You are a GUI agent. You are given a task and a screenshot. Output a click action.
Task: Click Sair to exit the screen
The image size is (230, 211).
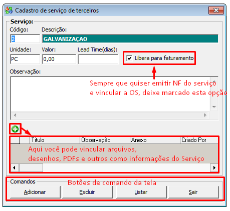pos(193,192)
